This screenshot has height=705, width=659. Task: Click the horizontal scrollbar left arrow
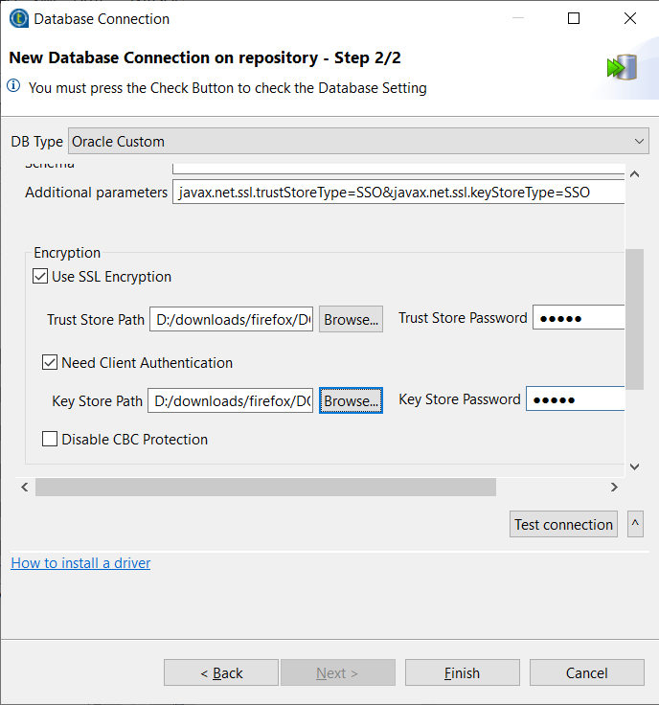click(24, 488)
